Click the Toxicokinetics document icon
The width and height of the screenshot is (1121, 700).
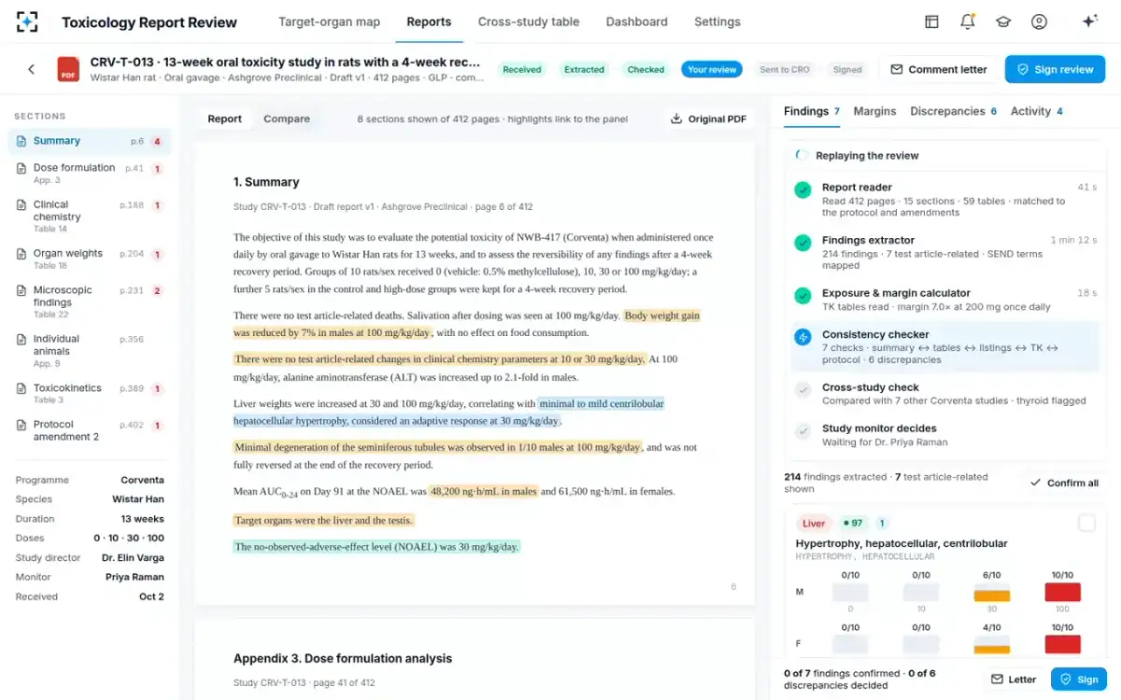(21, 388)
